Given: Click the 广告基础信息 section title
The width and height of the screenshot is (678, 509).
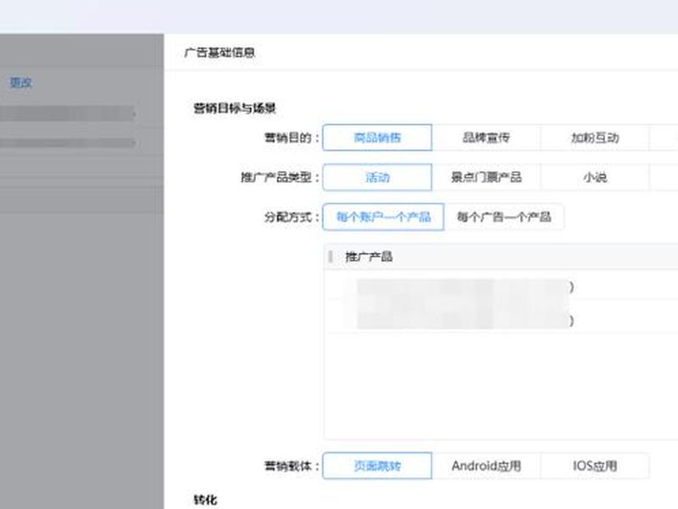Looking at the screenshot, I should [220, 53].
